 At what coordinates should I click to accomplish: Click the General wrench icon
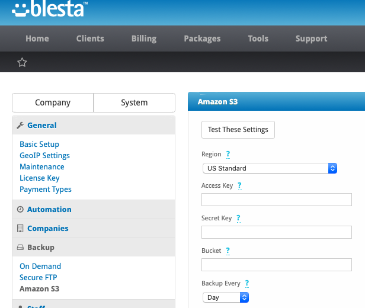click(x=20, y=126)
